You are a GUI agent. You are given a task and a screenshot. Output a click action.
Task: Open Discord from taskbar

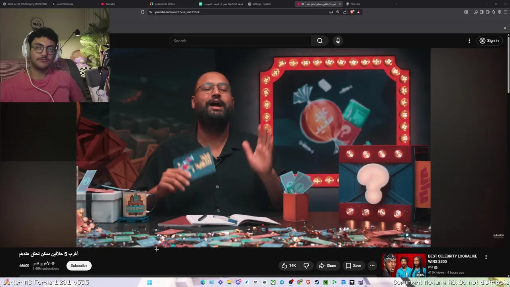pyautogui.click(x=238, y=283)
